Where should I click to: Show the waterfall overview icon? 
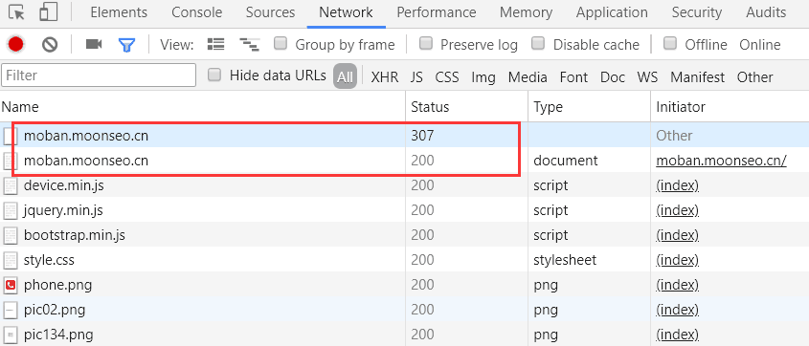click(x=249, y=45)
